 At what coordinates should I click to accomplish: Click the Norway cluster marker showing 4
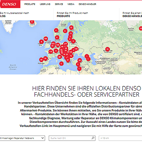56,31
